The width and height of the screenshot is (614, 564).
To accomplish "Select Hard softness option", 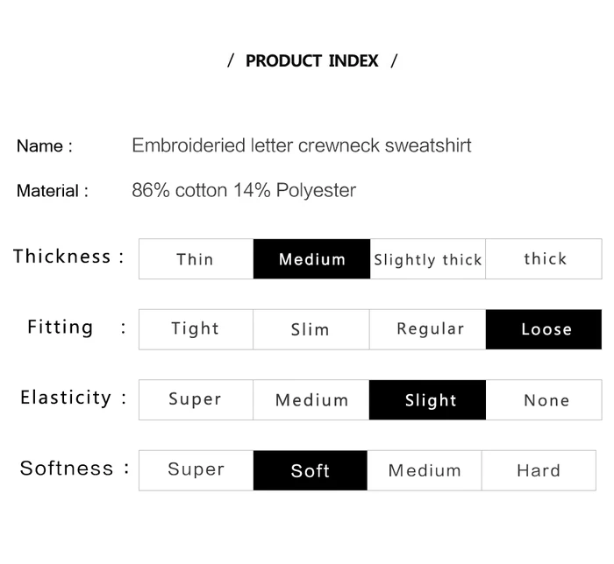I will point(539,470).
